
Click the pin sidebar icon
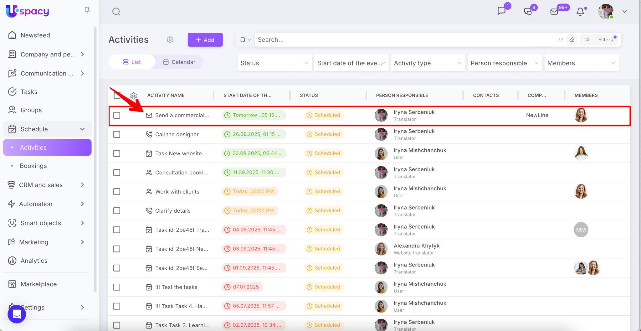(x=87, y=10)
